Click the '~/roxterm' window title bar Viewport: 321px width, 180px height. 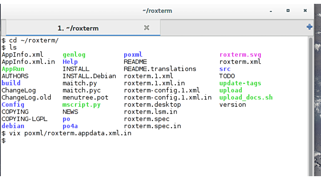[x=157, y=10]
